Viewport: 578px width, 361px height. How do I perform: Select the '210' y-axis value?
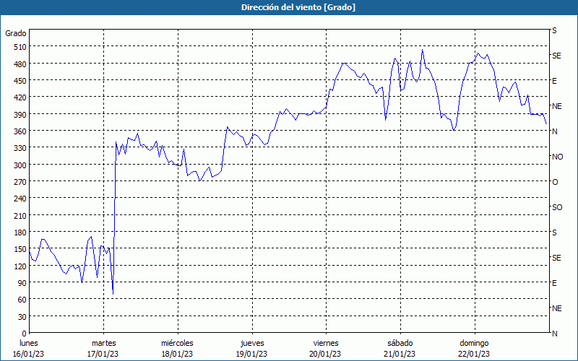coord(20,216)
